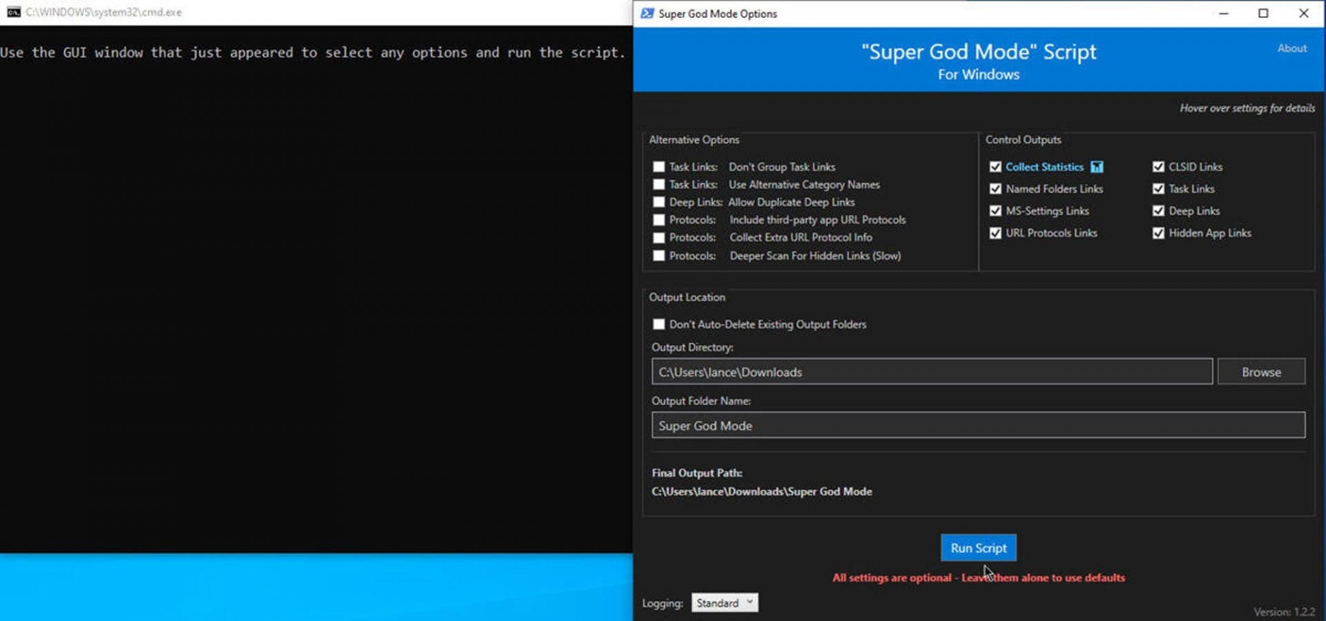Viewport: 1326px width, 621px height.
Task: Minimize the Super God Mode Options window
Action: click(x=1223, y=13)
